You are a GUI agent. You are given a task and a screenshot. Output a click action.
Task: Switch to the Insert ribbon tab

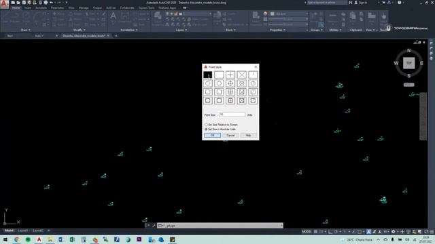28,7
